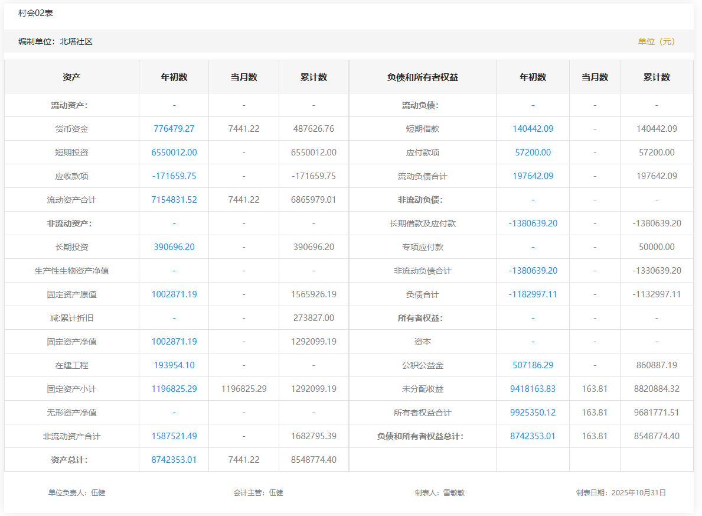The height and width of the screenshot is (516, 702).
Task: Open the 流动负债合计 年初数 link 197642.09
Action: [533, 176]
